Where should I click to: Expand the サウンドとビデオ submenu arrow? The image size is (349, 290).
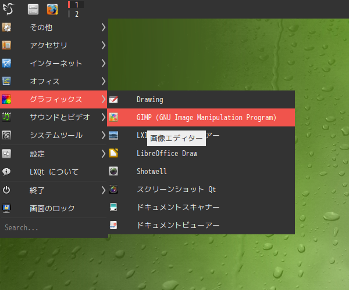click(104, 117)
